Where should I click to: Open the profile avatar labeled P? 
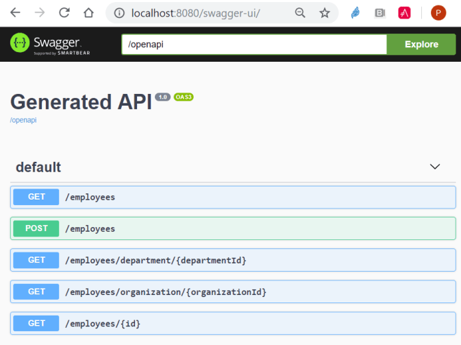click(x=438, y=13)
